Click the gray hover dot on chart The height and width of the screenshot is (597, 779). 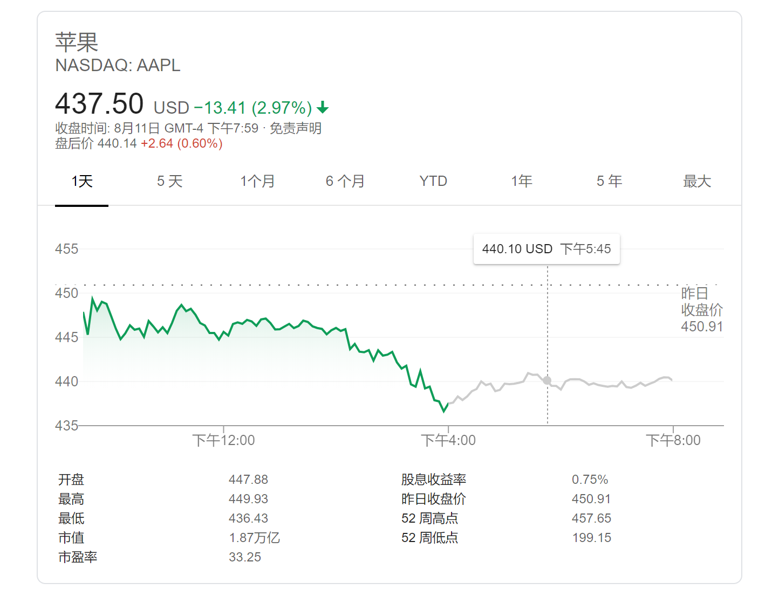547,380
